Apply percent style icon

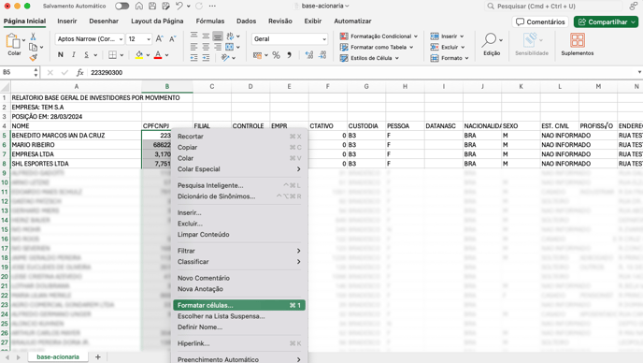(x=277, y=55)
